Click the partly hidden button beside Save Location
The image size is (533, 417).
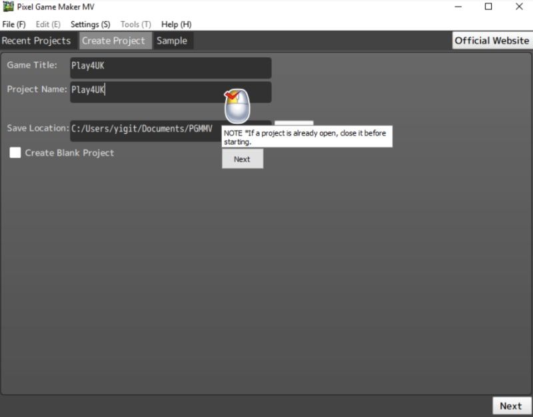[x=294, y=124]
